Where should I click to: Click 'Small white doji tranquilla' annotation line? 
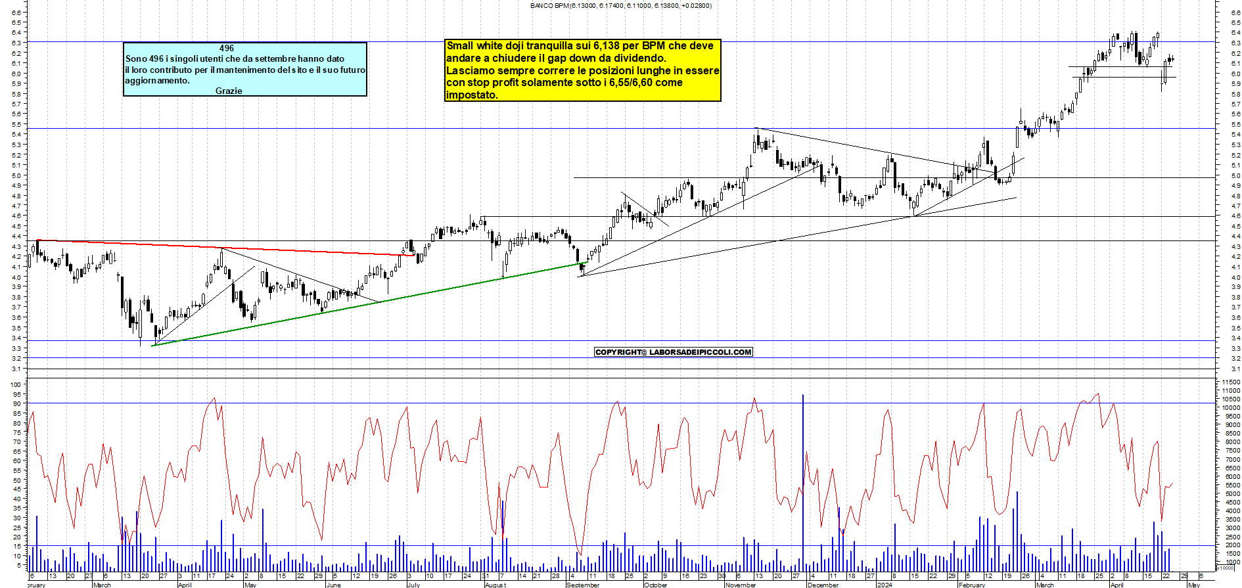pos(580,46)
